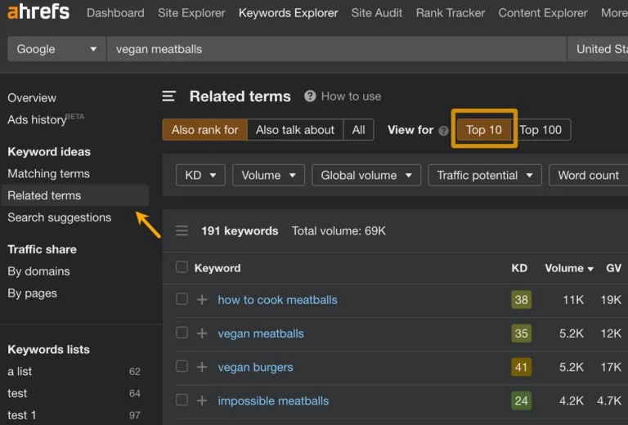This screenshot has height=425, width=628.
Task: Click the keyword search field containing 'vegan meatballs'
Action: (x=336, y=49)
